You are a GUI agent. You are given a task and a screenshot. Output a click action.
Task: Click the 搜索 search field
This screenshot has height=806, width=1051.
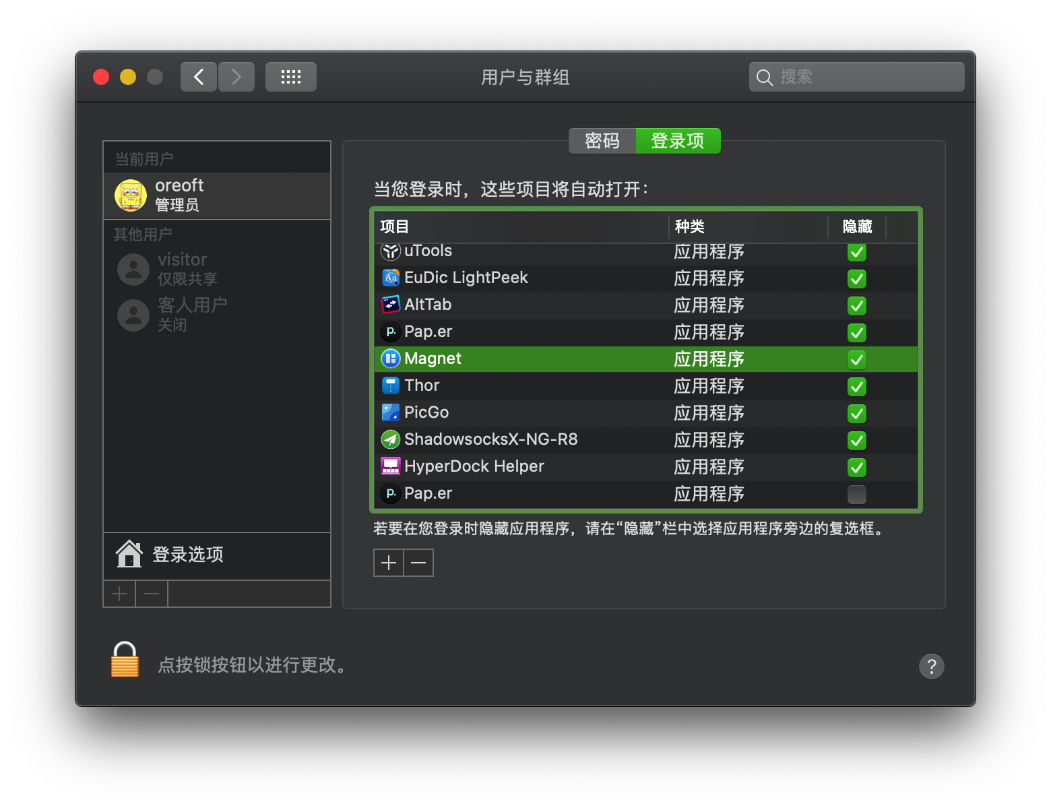(x=857, y=77)
